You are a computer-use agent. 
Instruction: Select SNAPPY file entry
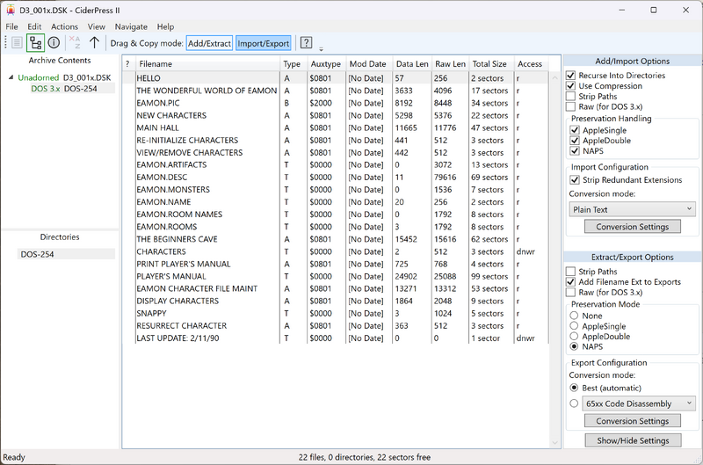coord(335,314)
